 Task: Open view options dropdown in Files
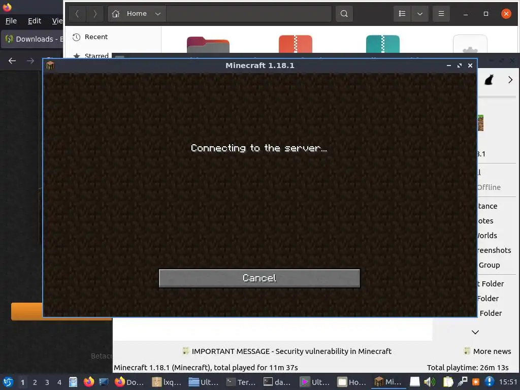point(420,14)
